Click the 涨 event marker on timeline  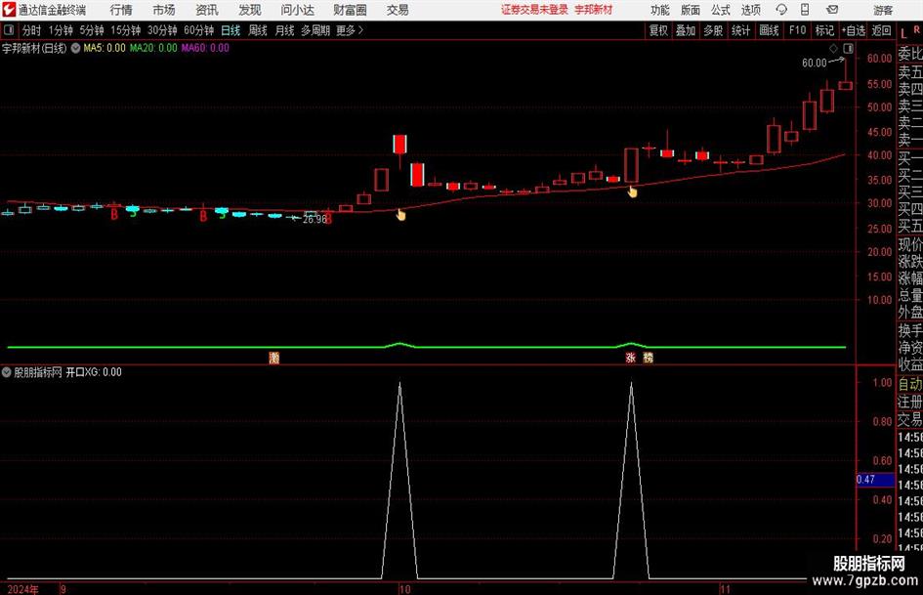coord(630,358)
